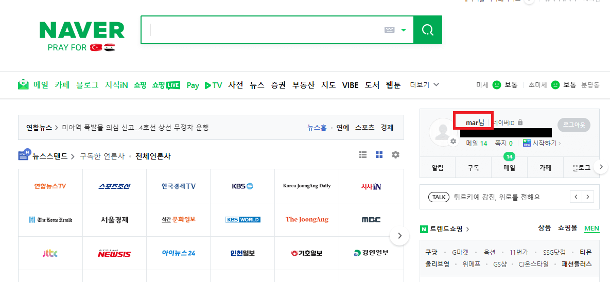Image resolution: width=610 pixels, height=282 pixels.
Task: Open the NEWSIS publisher tile
Action: [x=114, y=253]
